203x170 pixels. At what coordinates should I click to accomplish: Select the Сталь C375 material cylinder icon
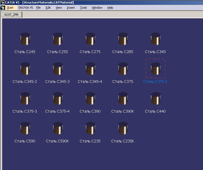123,69
